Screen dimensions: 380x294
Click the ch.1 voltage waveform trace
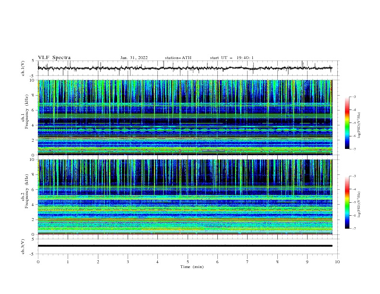[185, 68]
